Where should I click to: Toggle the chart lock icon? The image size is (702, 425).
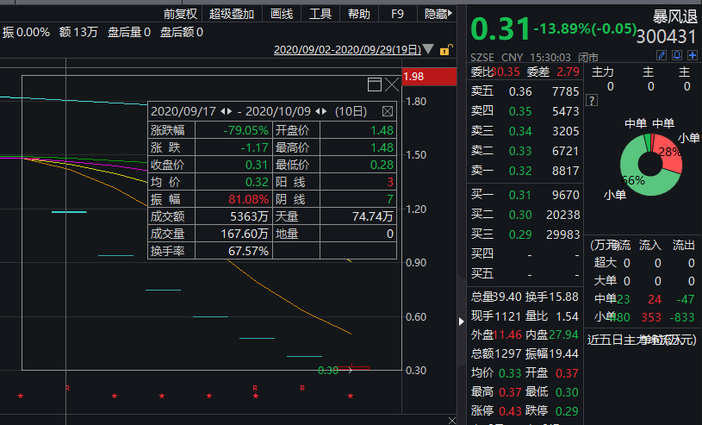pyautogui.click(x=445, y=49)
